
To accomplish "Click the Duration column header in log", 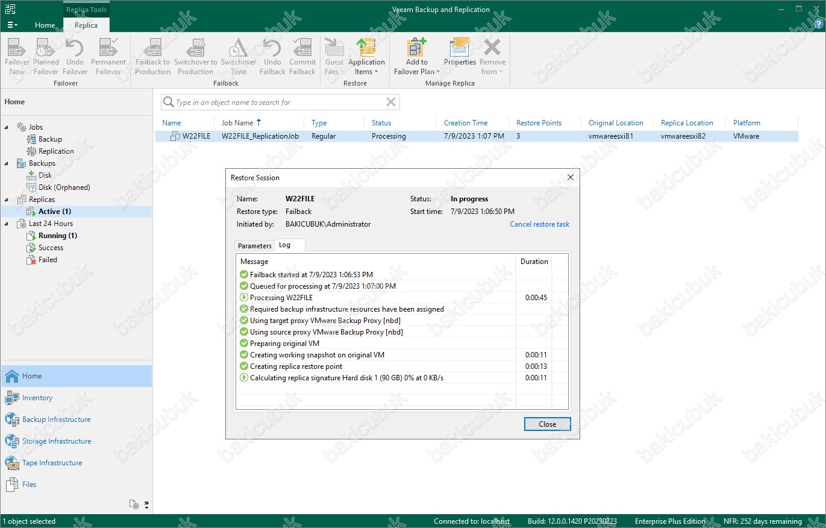I will tap(534, 262).
